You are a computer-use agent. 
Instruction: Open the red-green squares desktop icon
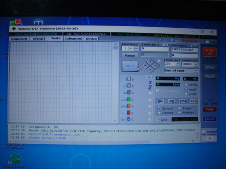(15, 23)
